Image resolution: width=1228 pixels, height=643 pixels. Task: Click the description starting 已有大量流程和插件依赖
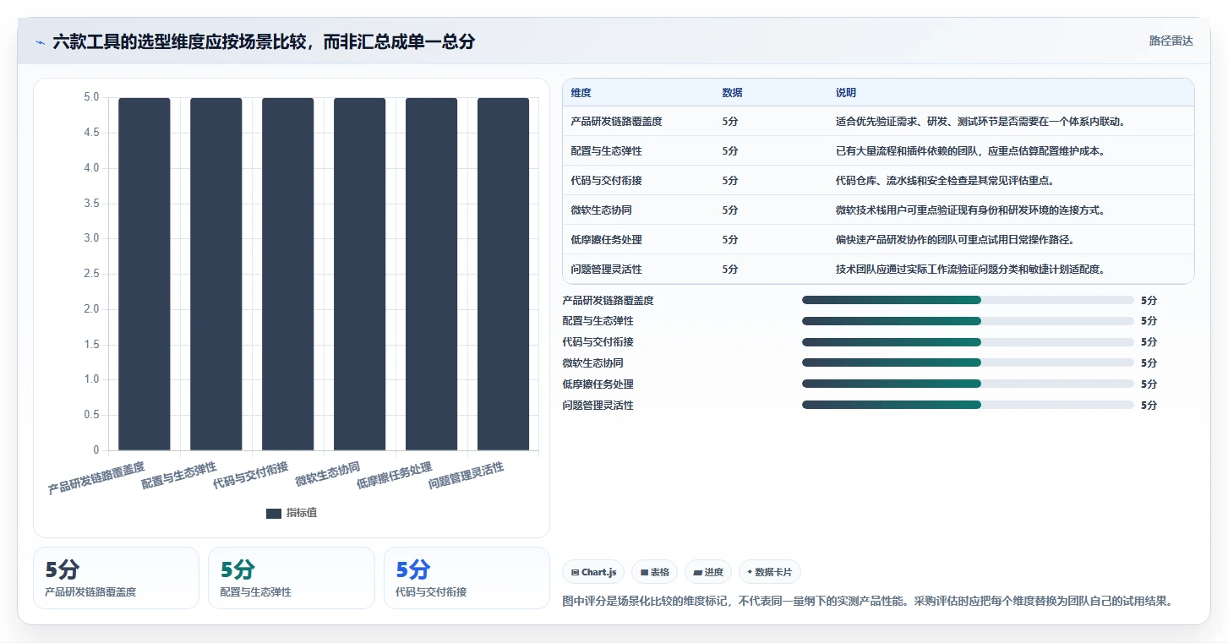click(970, 151)
